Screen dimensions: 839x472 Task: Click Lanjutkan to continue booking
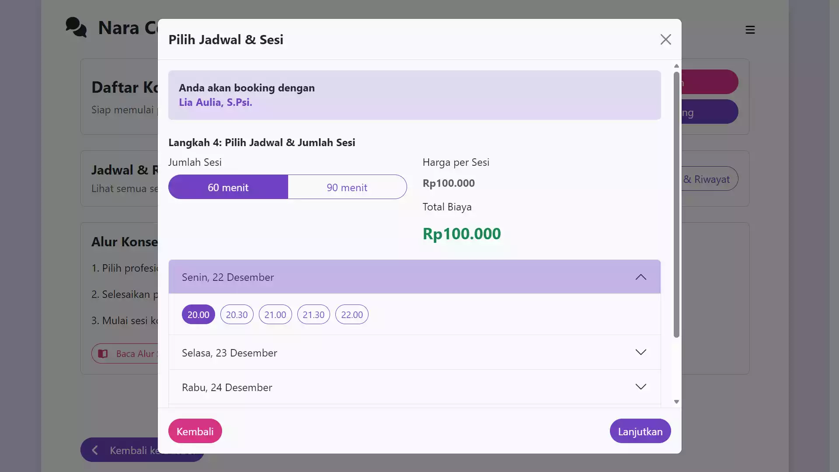[640, 431]
